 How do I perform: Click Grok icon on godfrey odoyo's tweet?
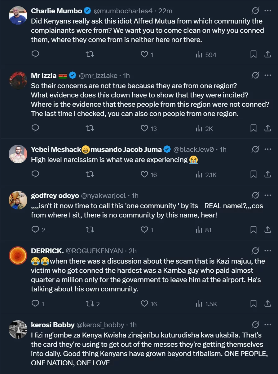coord(255,196)
